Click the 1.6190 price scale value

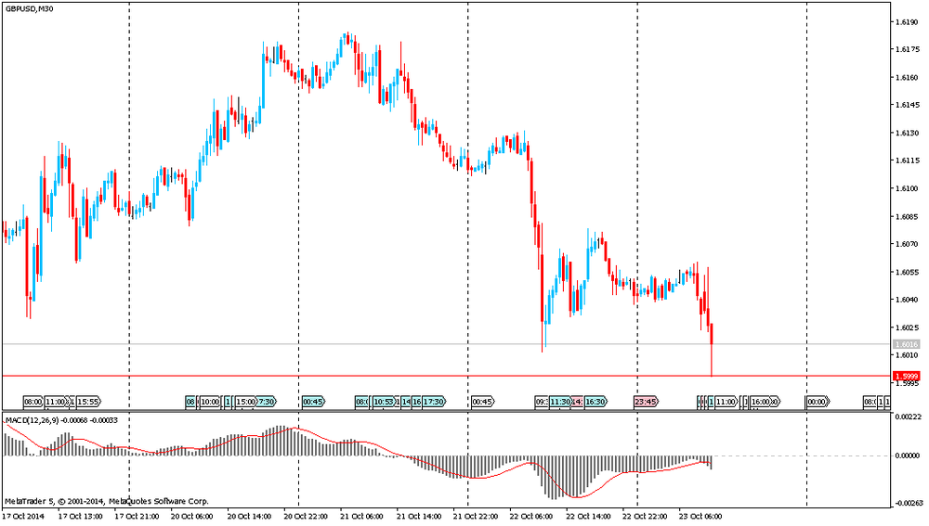(x=907, y=22)
